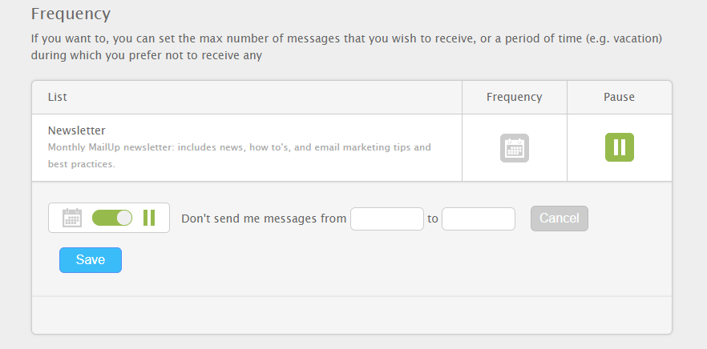
Task: Click the small green pause bars beside the switch
Action: click(149, 218)
